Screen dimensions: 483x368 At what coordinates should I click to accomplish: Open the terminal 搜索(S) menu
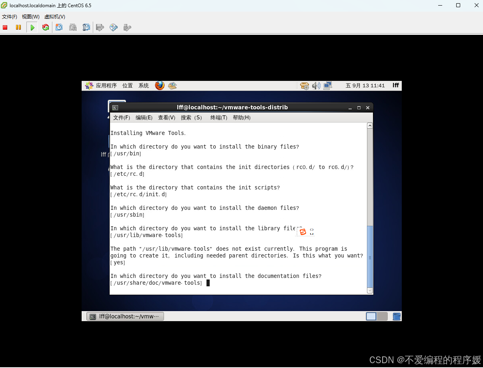[x=192, y=117]
